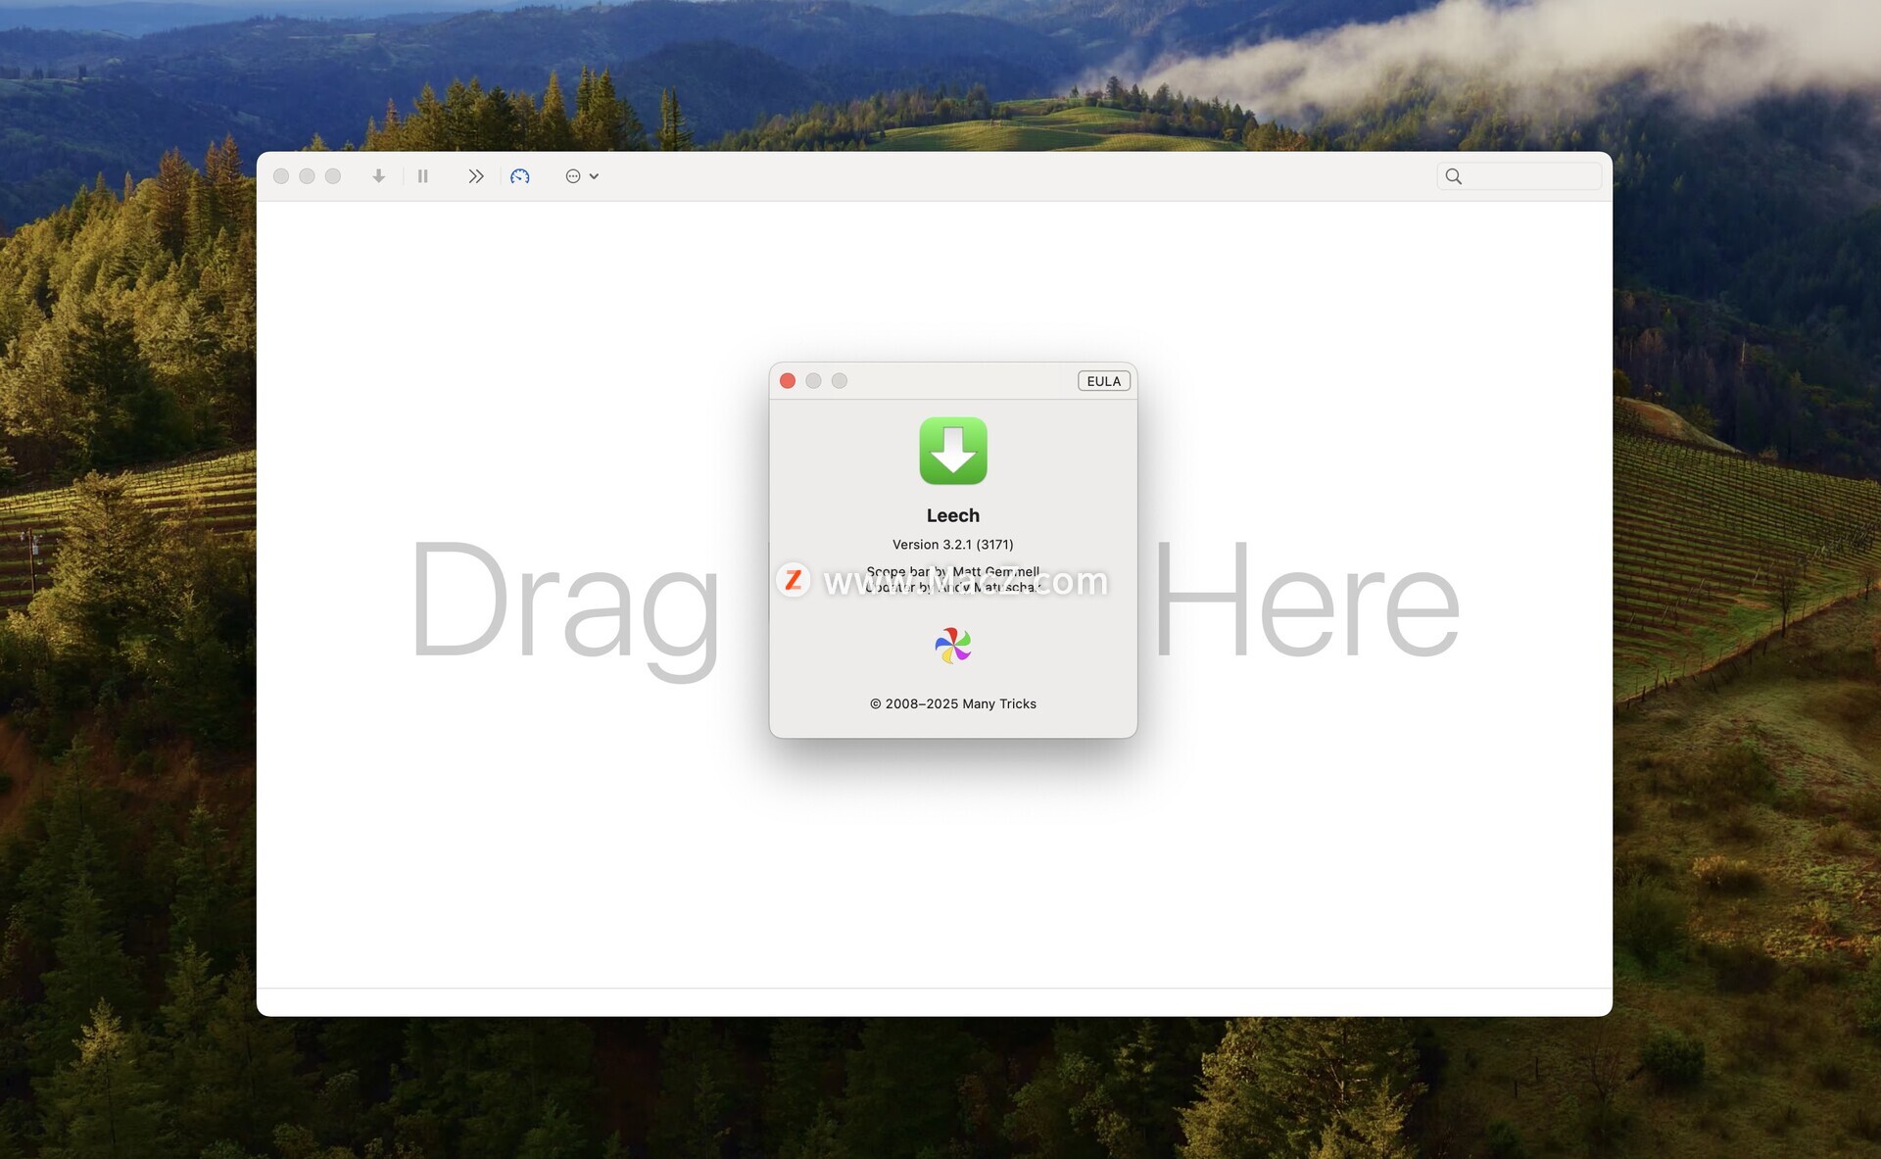1881x1159 pixels.
Task: Open the EULA button in About window
Action: click(x=1104, y=381)
